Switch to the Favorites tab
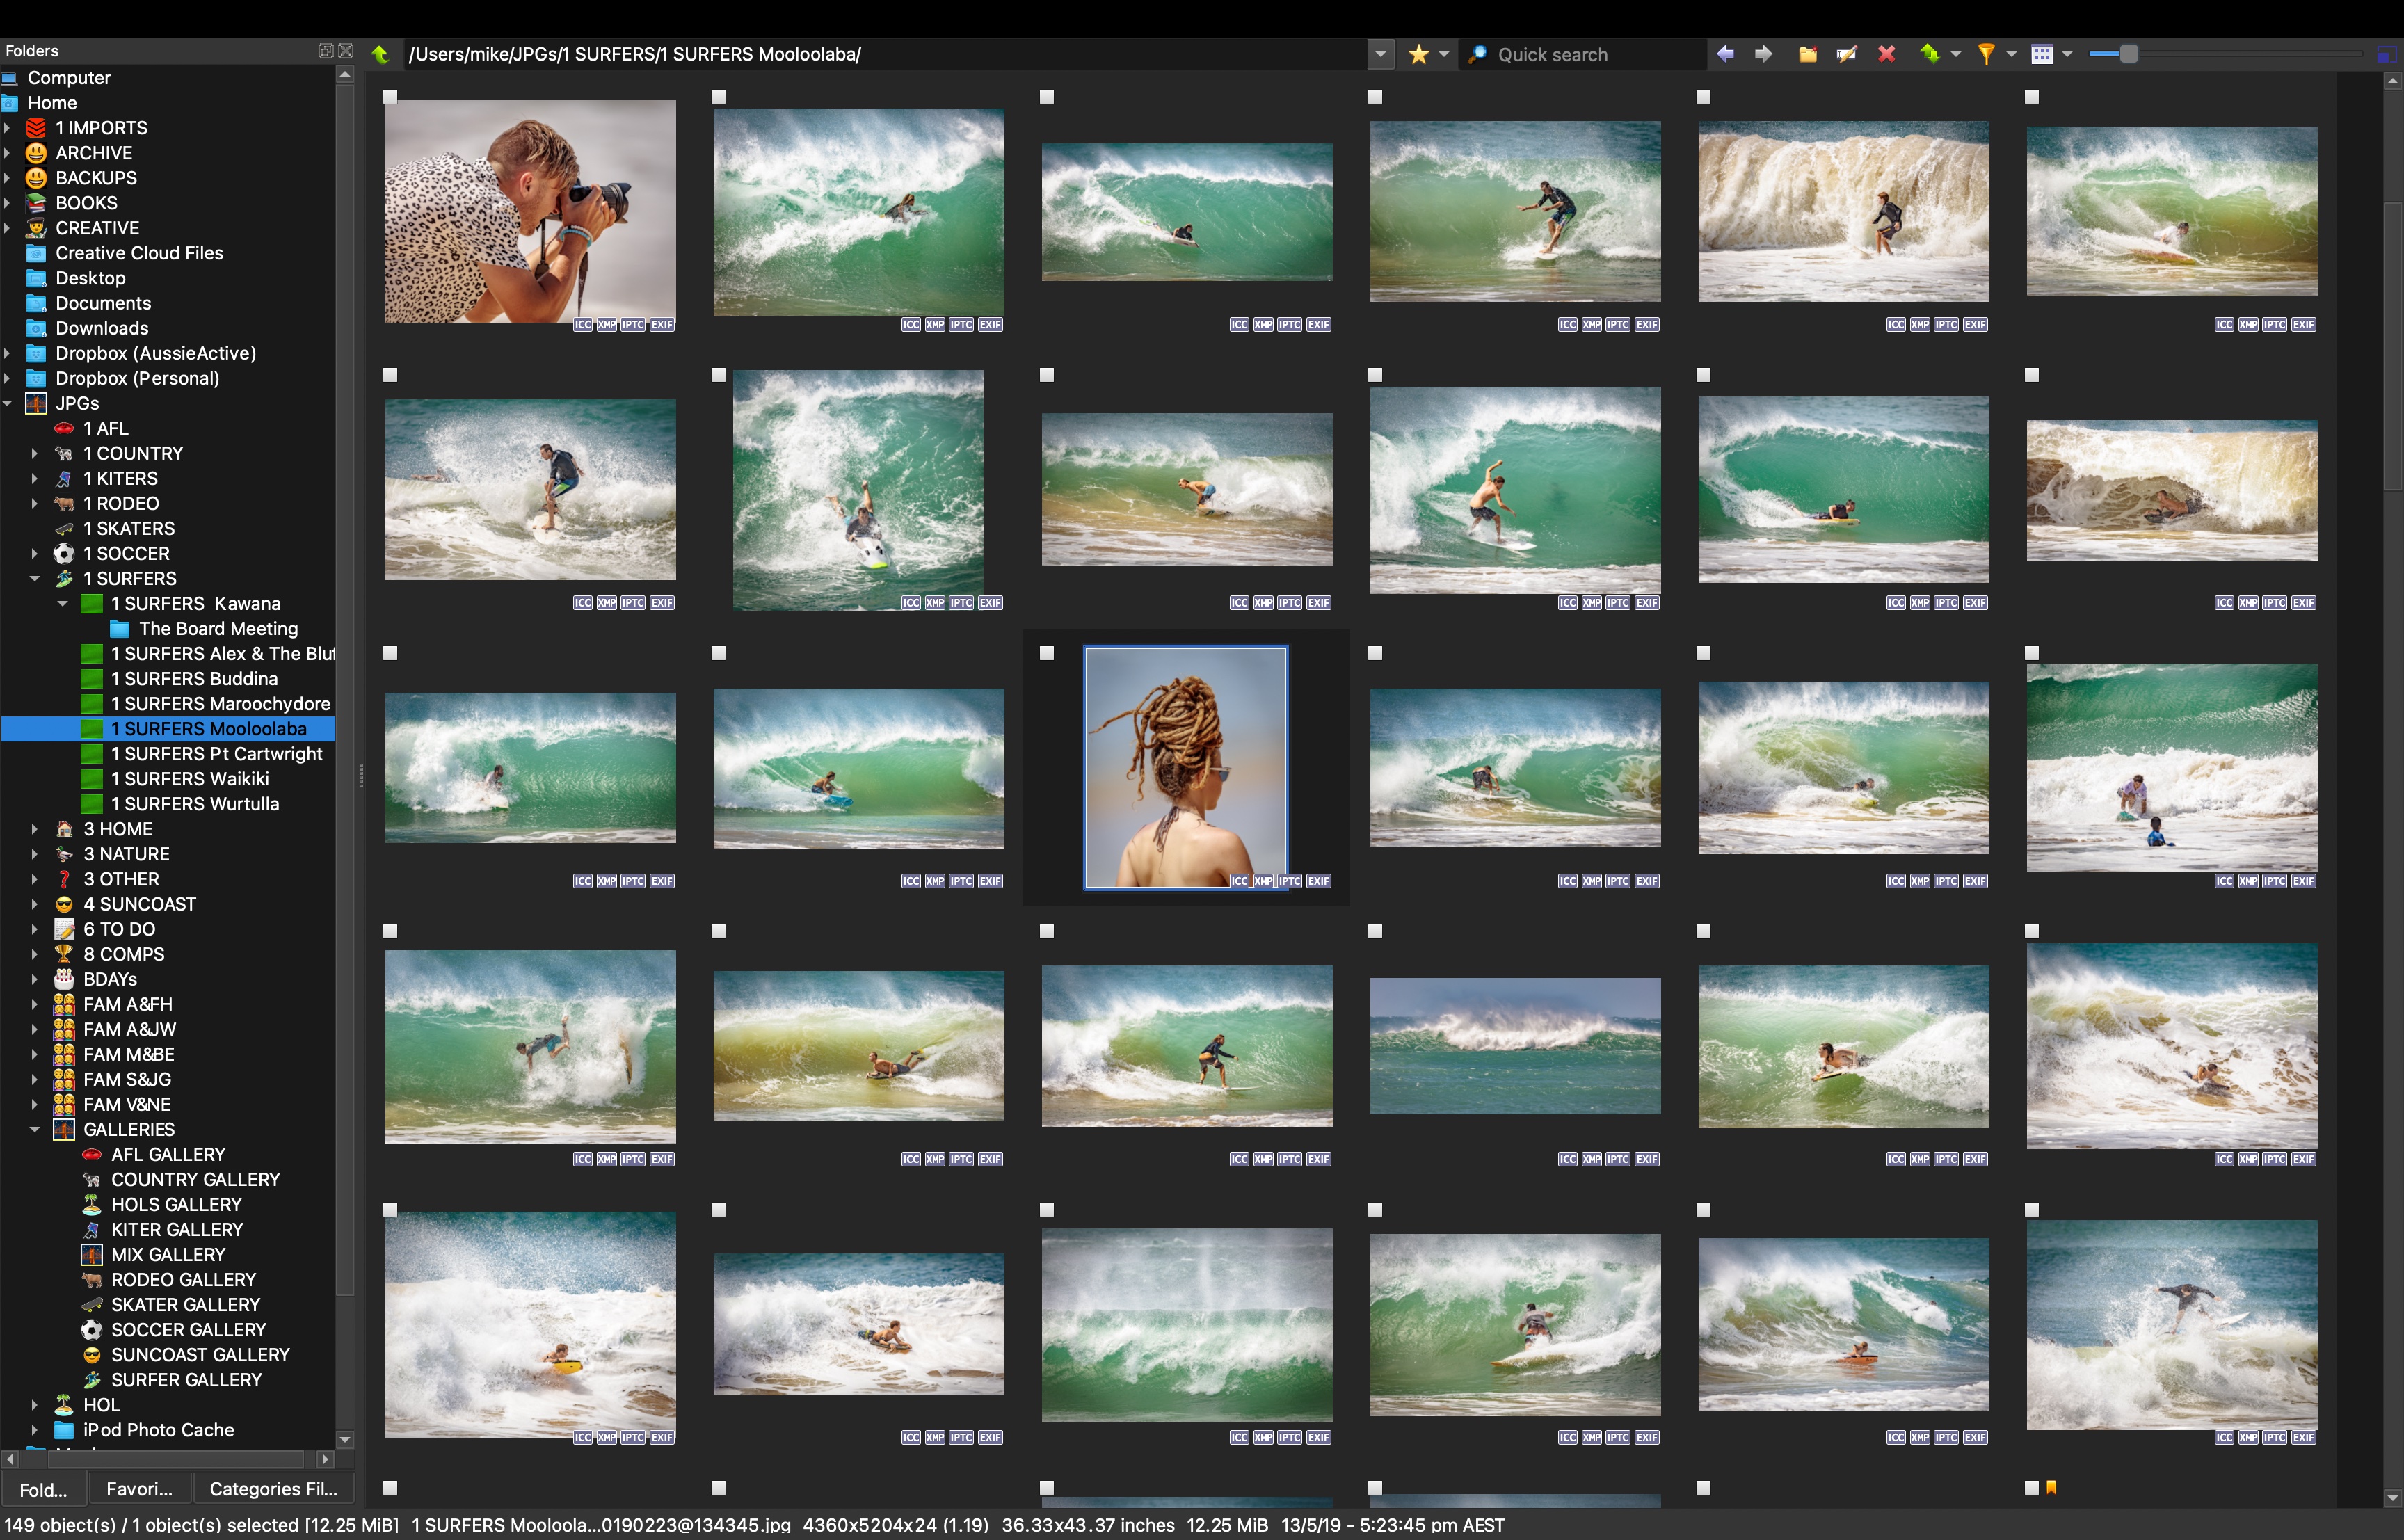The height and width of the screenshot is (1540, 2404). pos(139,1489)
